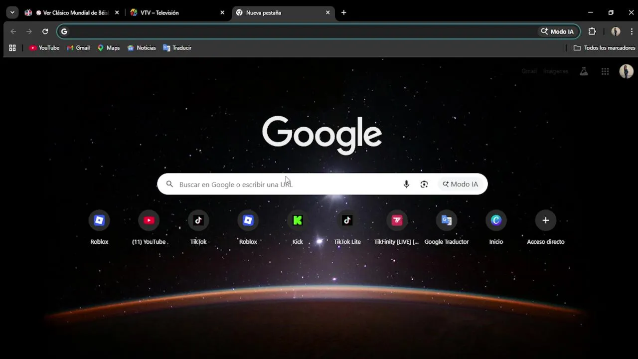638x359 pixels.
Task: Click the Google G icon in address bar
Action: [64, 31]
